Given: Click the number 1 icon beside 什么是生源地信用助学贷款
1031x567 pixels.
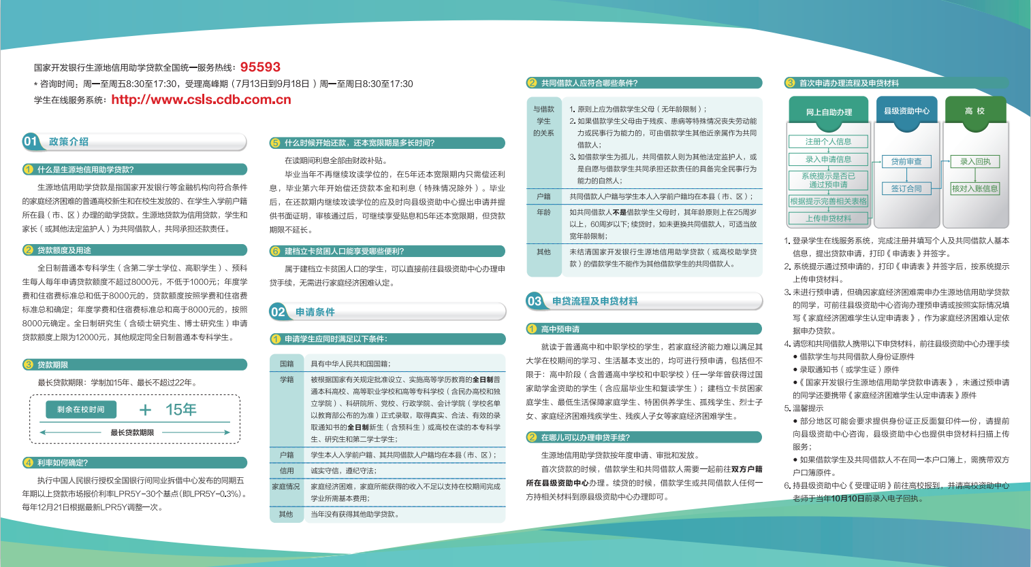Looking at the screenshot, I should [29, 169].
